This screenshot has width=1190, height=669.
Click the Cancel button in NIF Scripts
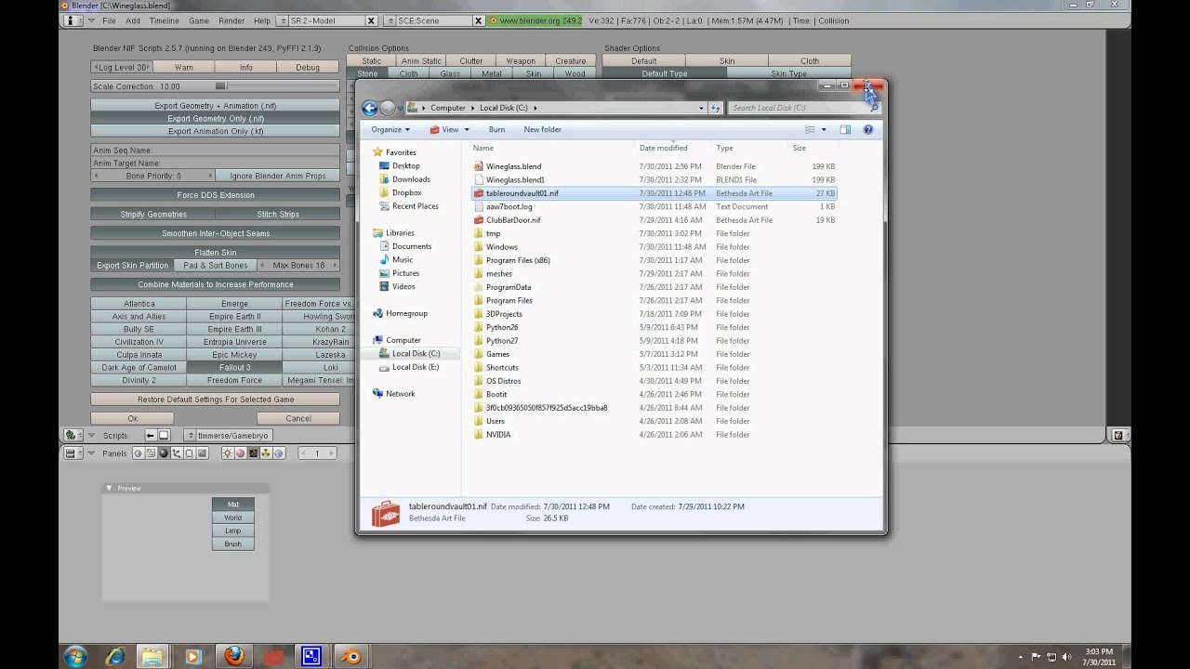[298, 418]
